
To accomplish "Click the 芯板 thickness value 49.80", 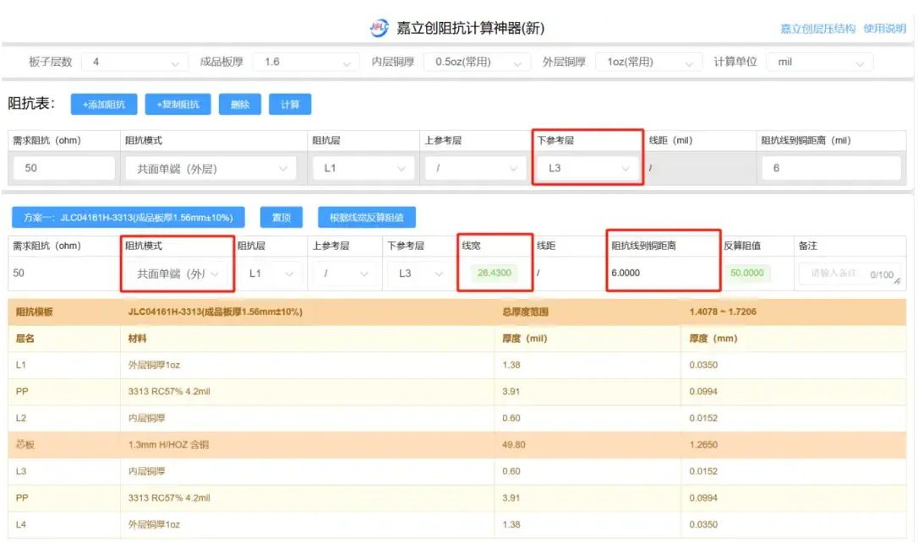I will point(513,445).
